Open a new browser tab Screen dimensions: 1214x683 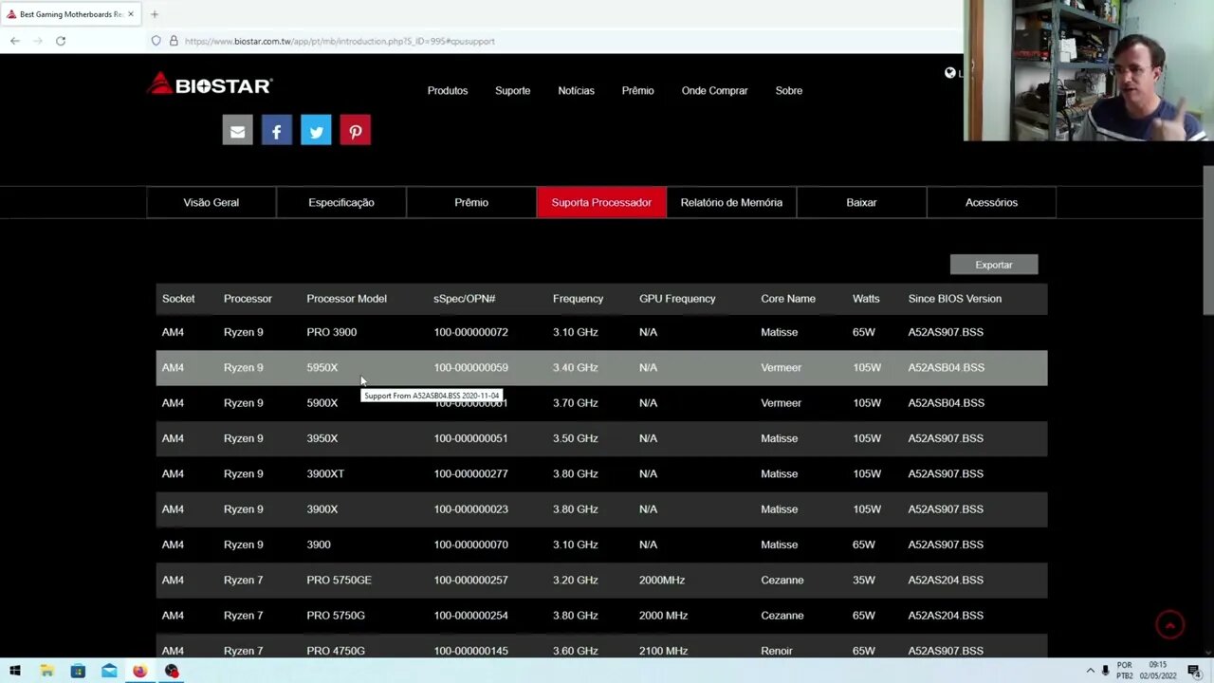coord(155,14)
